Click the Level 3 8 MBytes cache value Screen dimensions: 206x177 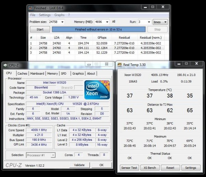(x=82, y=144)
